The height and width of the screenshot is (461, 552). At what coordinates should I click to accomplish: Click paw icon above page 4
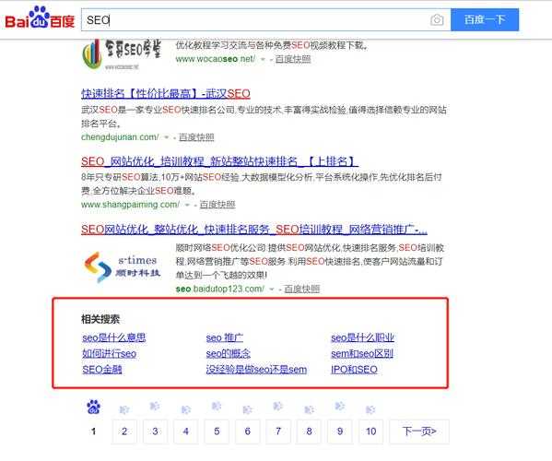[185, 410]
